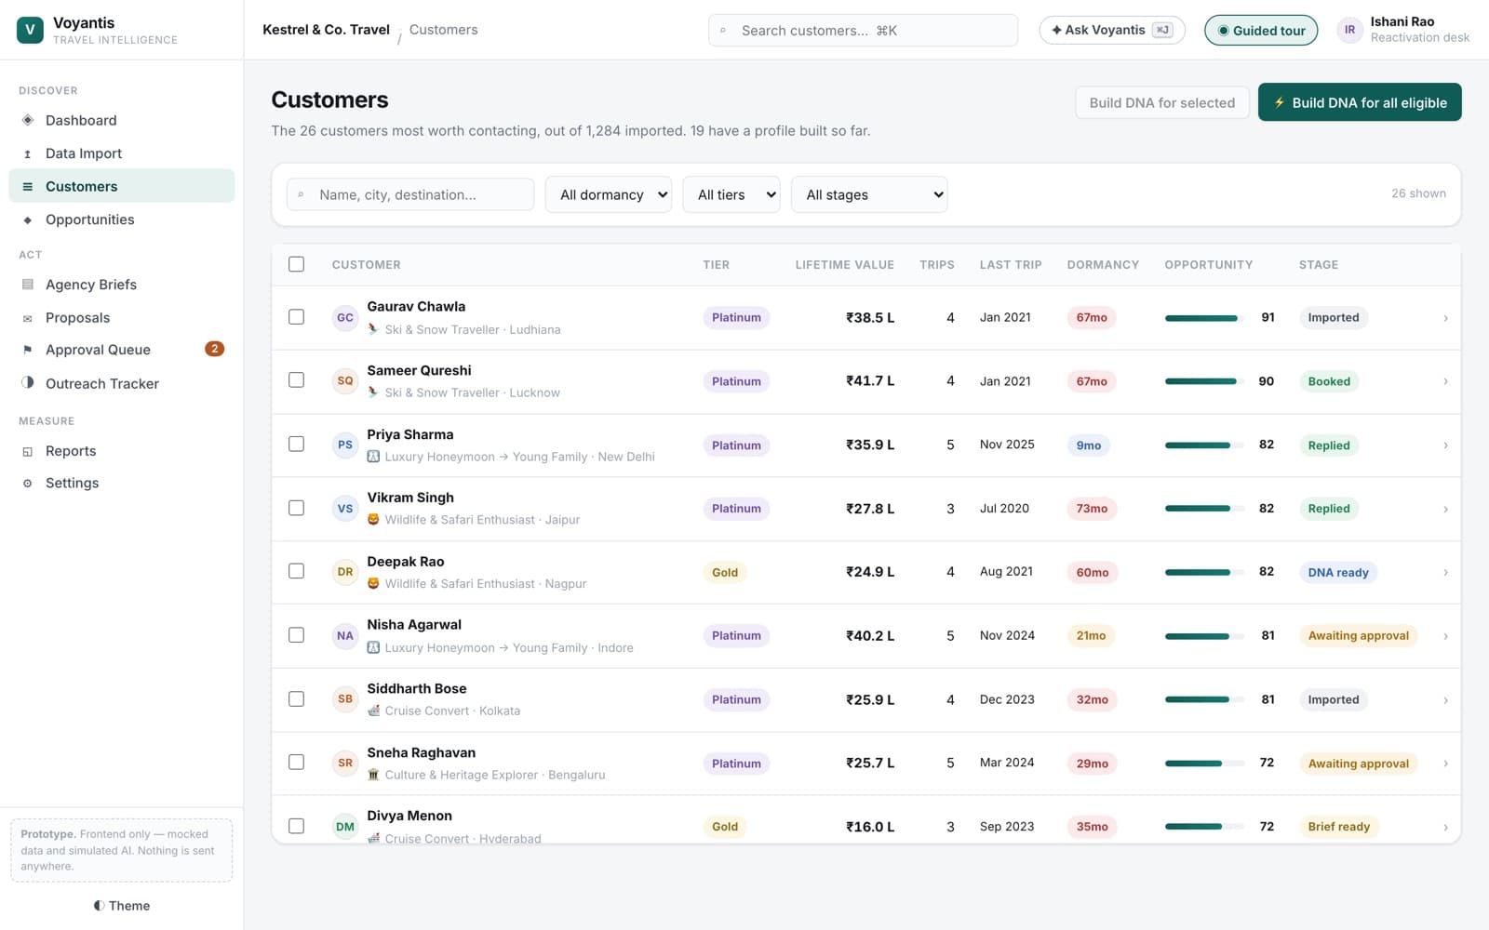Toggle the select-all checkbox in table header

click(296, 264)
